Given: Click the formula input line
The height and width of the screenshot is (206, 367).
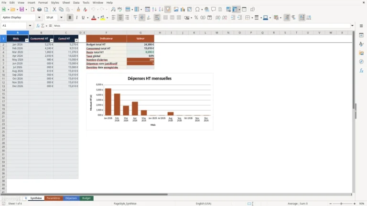Looking at the screenshot, I should tap(201, 26).
